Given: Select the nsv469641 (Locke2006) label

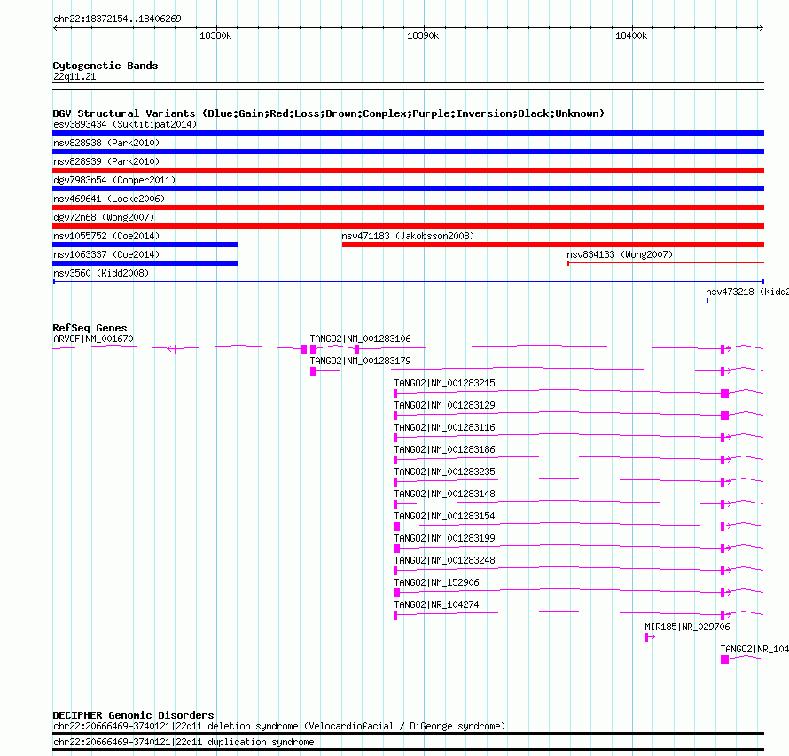Looking at the screenshot, I should tap(109, 199).
